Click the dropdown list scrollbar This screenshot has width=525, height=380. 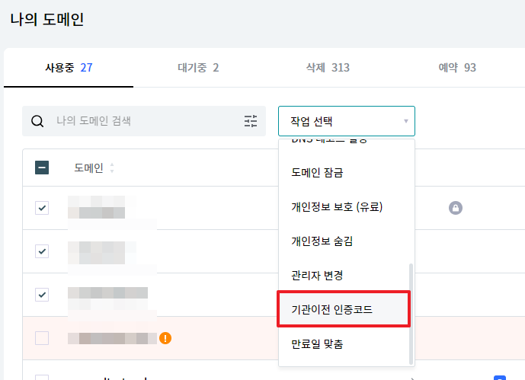pos(411,314)
